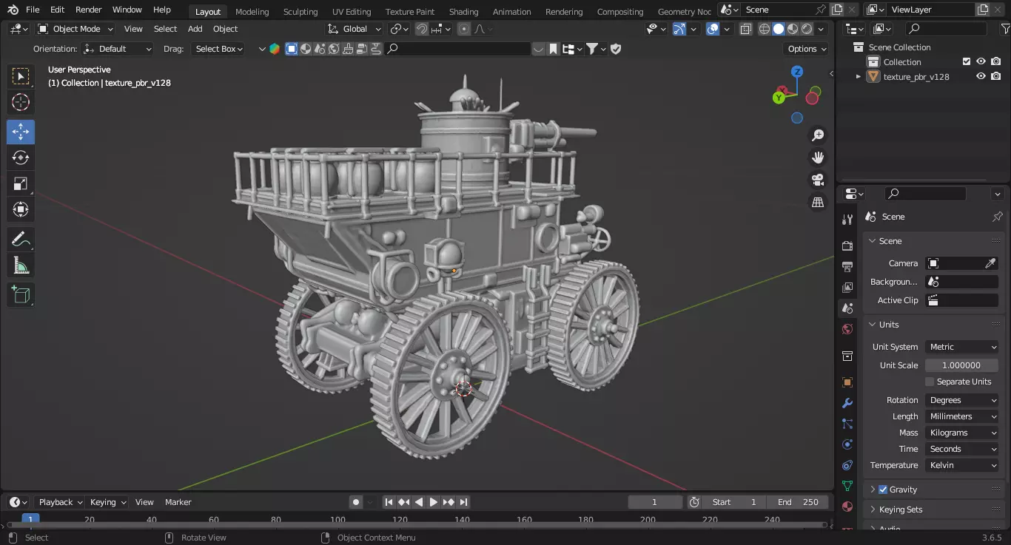Select the Annotate tool
Screen dimensions: 1011x545
21,240
